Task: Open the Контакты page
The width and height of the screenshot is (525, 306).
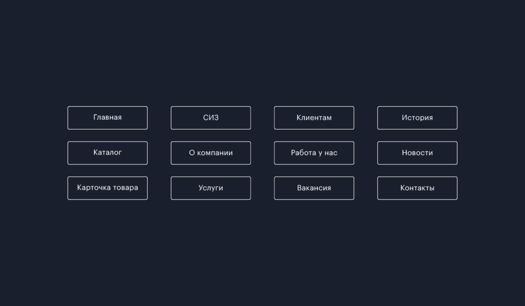Action: [417, 188]
